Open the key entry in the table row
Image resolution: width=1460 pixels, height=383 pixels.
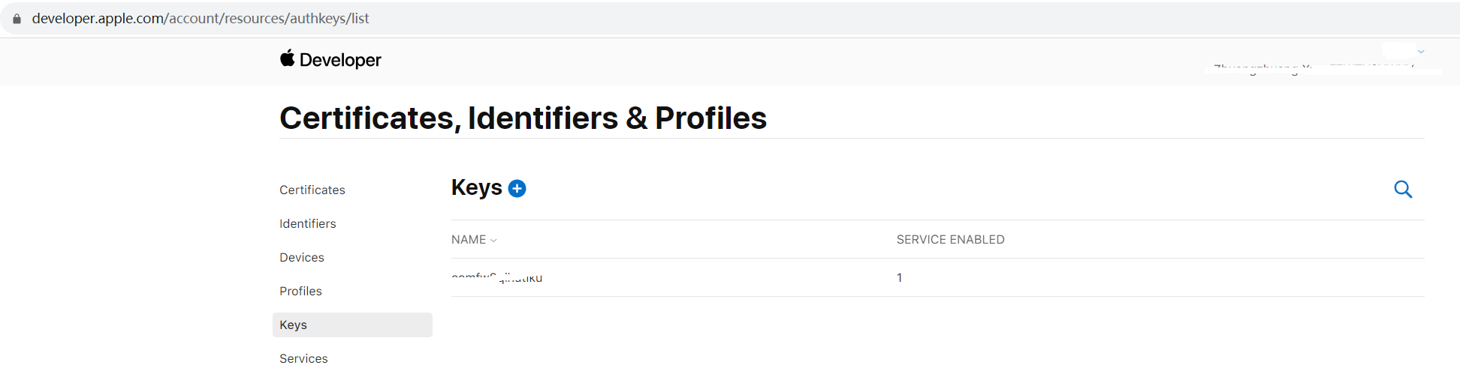click(x=497, y=278)
